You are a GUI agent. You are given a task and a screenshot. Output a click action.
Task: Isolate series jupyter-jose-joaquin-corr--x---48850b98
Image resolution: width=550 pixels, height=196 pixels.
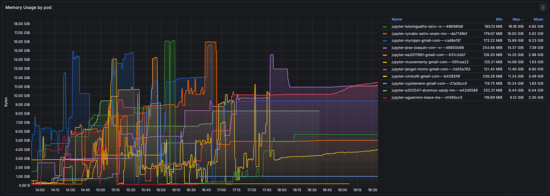pyautogui.click(x=428, y=48)
